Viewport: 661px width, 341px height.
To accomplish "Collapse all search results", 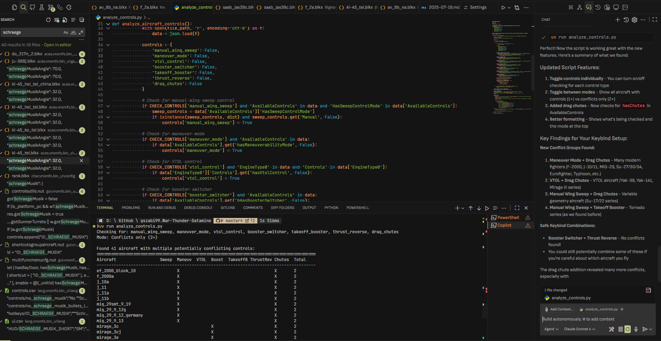I will click(82, 20).
